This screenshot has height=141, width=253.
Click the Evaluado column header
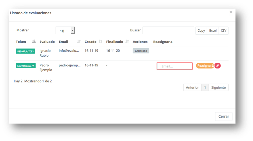(x=47, y=42)
